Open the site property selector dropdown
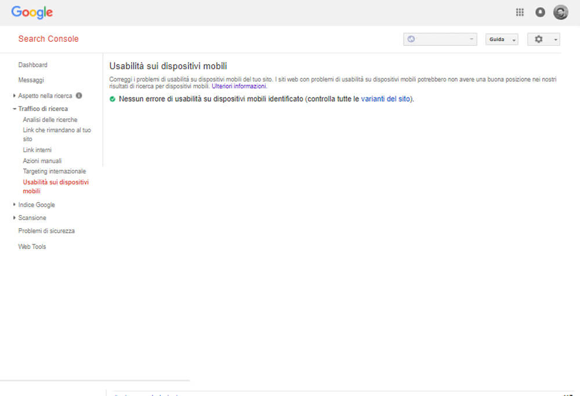The height and width of the screenshot is (396, 580). tap(440, 39)
